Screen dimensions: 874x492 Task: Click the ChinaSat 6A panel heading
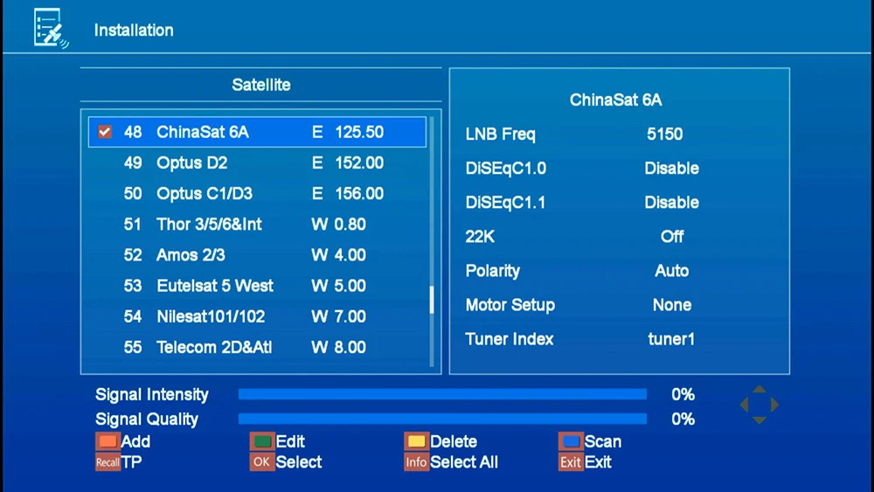615,100
